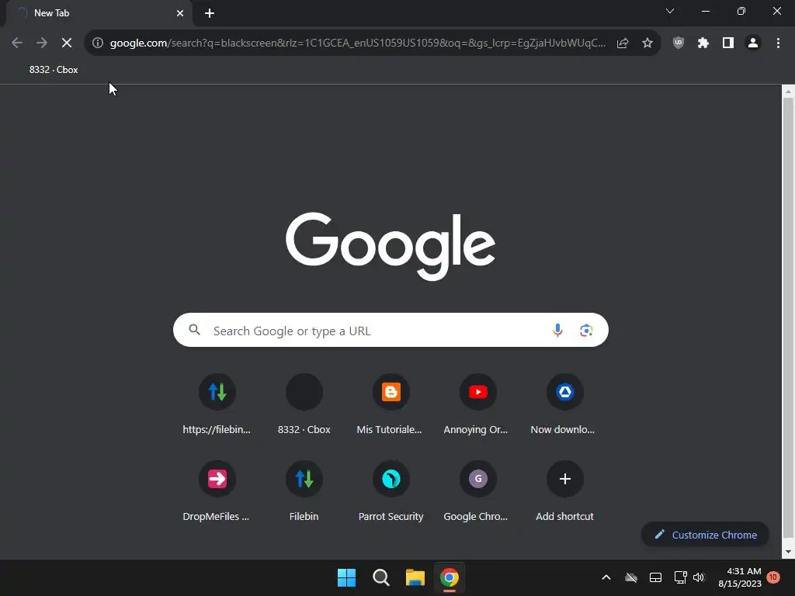The image size is (795, 596).
Task: Click the scrollbar up arrow
Action: click(788, 92)
